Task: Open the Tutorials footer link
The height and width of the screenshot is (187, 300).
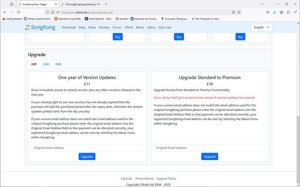Action: point(127,178)
